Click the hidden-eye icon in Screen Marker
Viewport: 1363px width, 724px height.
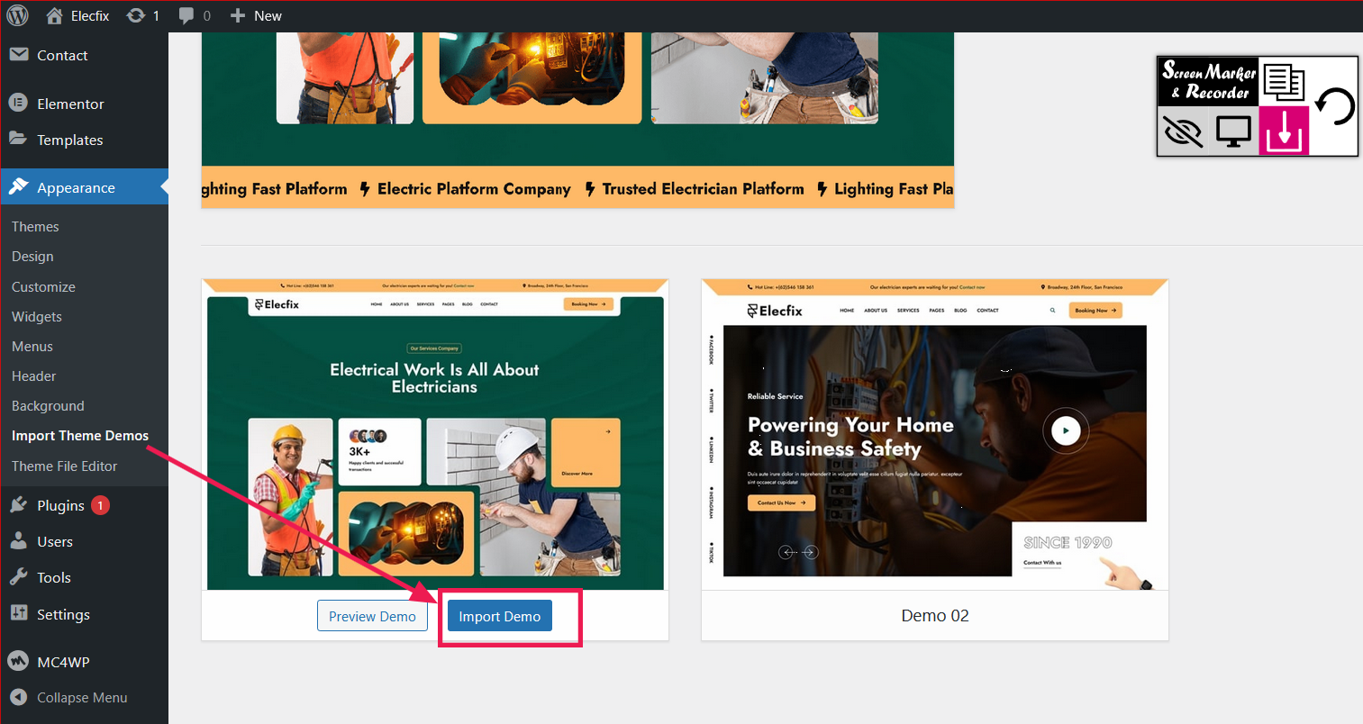pyautogui.click(x=1183, y=131)
